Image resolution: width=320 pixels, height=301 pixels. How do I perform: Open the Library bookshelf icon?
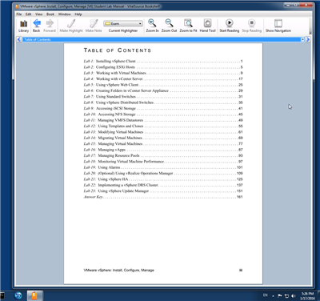[x=23, y=26]
